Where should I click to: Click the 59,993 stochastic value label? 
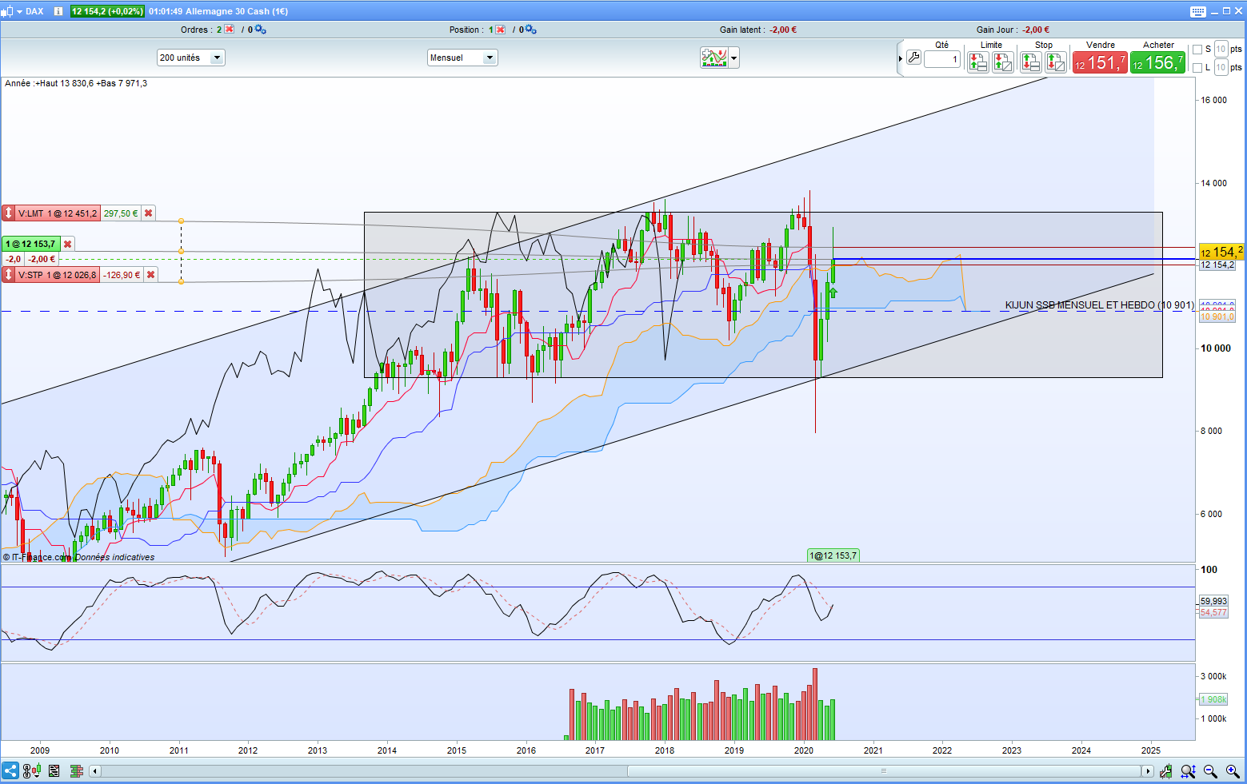coord(1213,601)
